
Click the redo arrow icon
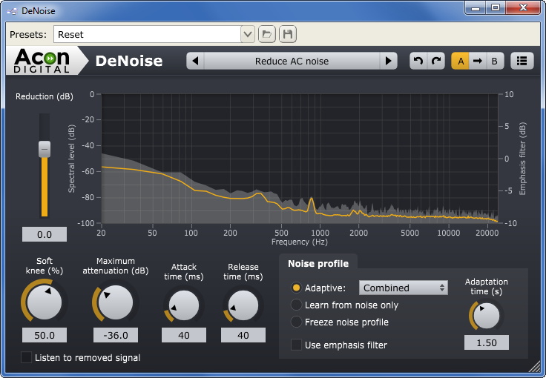pyautogui.click(x=436, y=61)
